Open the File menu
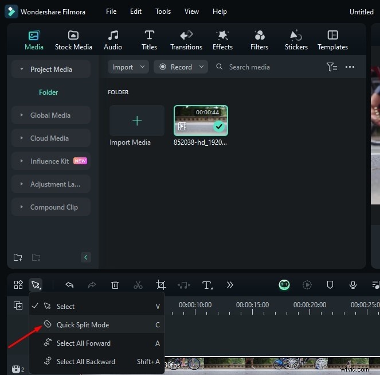This screenshot has width=380, height=375. click(111, 11)
